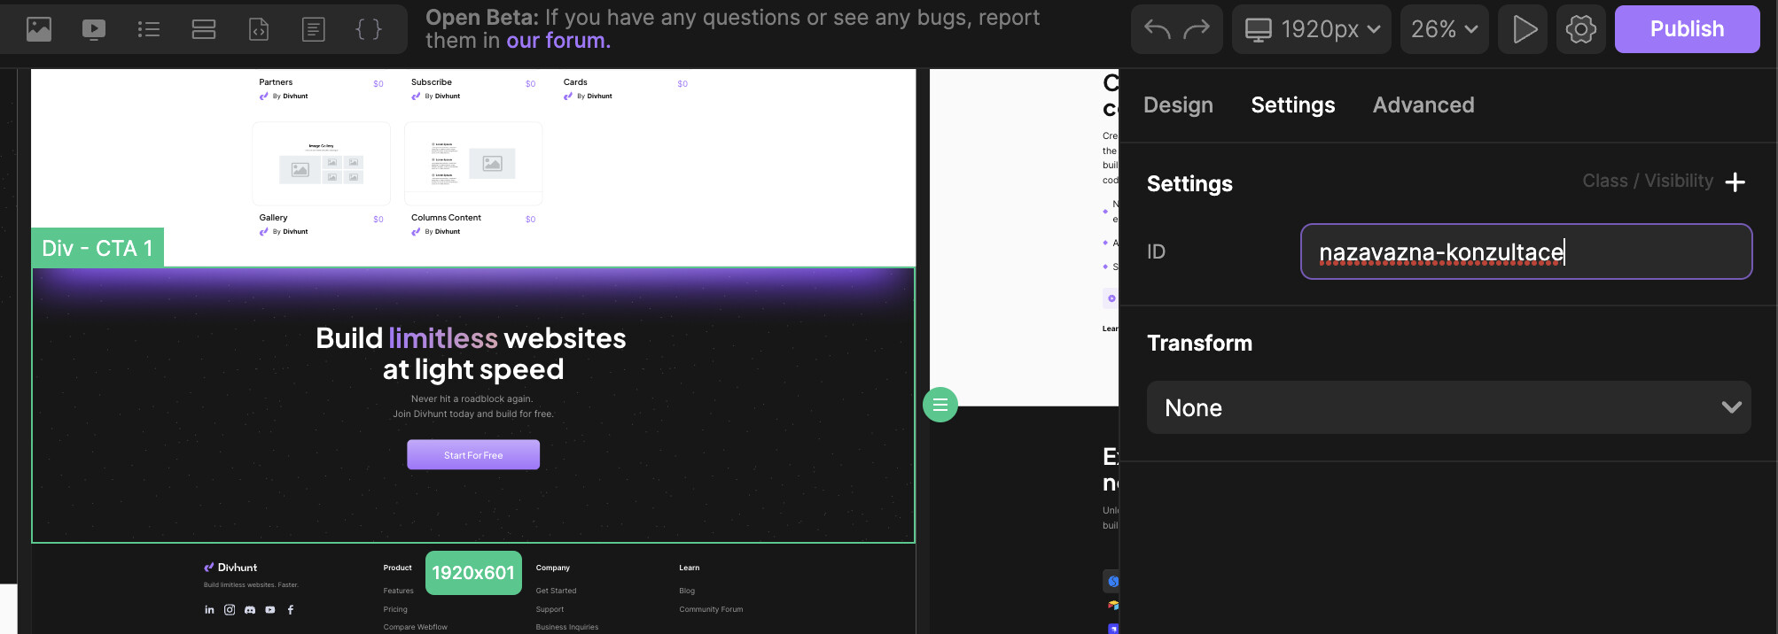Open the Features footer link
The height and width of the screenshot is (634, 1778).
coord(399,591)
